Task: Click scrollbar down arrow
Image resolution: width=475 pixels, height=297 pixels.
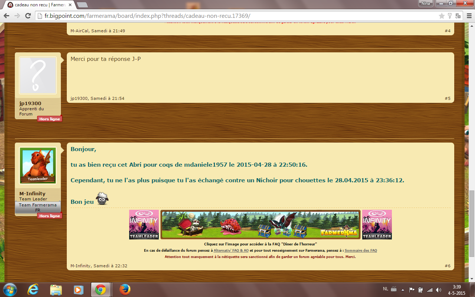Action: click(472, 279)
